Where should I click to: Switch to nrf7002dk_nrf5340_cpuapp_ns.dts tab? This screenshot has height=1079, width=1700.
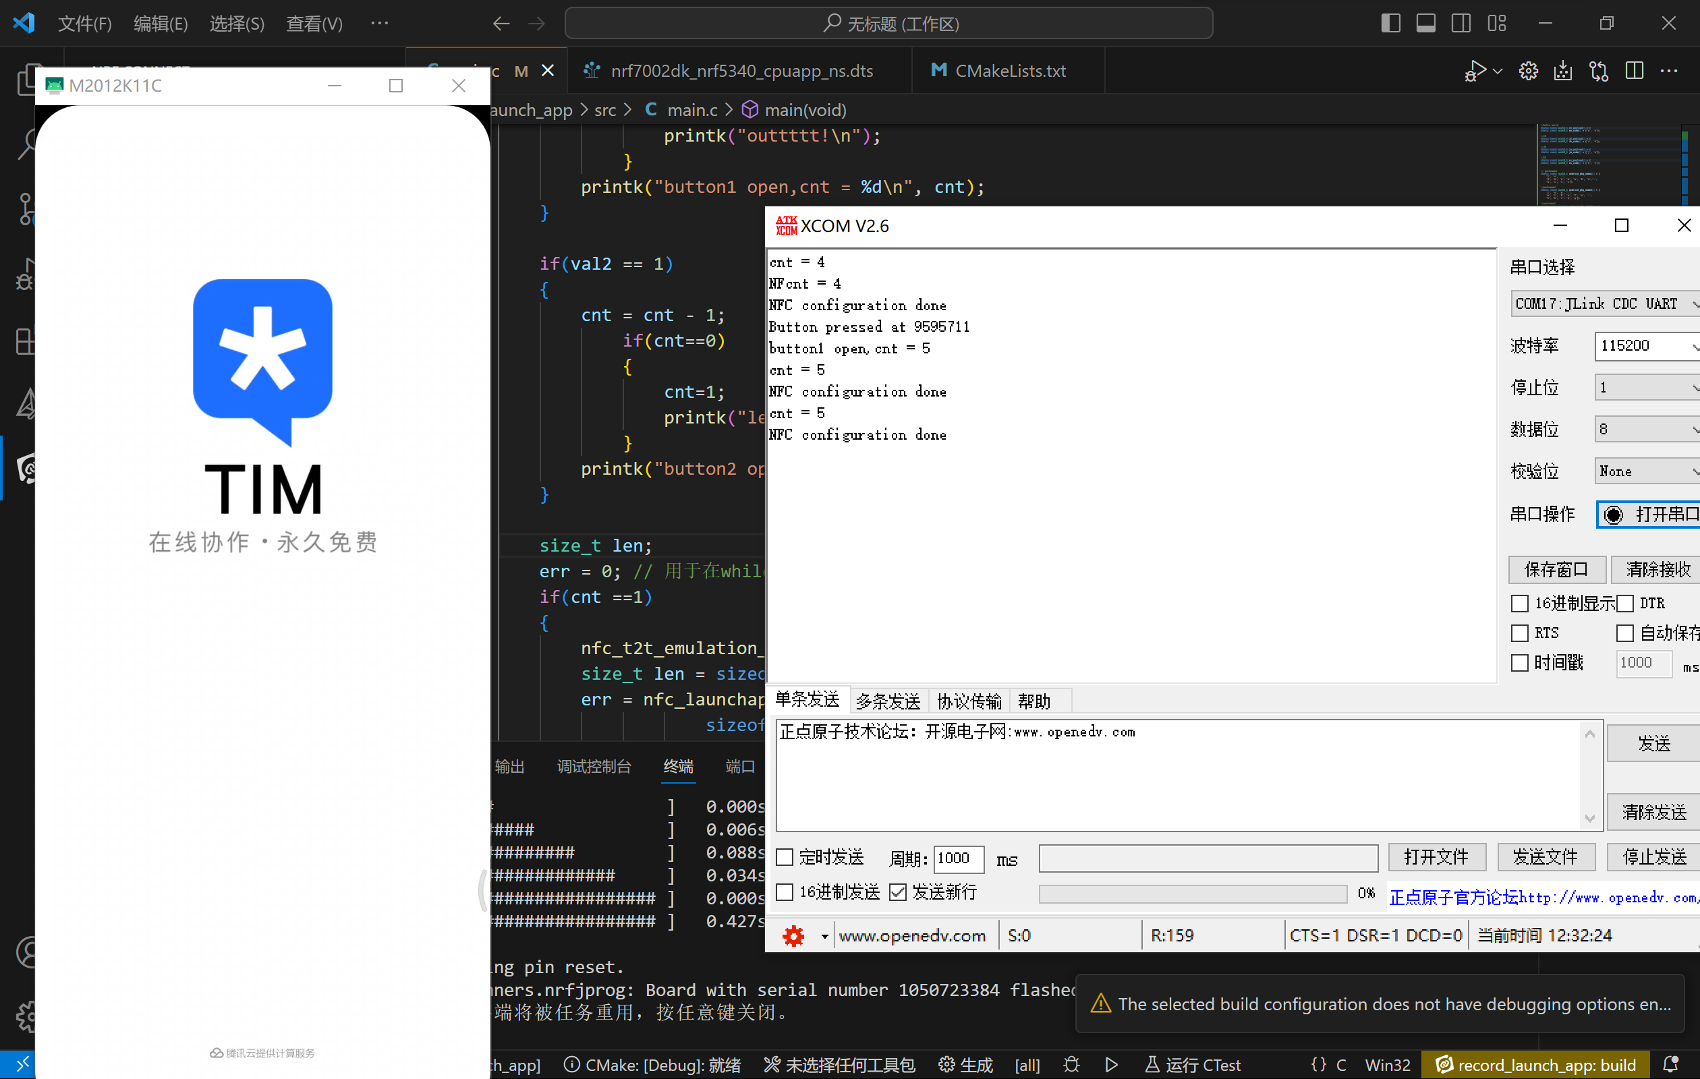coord(739,71)
